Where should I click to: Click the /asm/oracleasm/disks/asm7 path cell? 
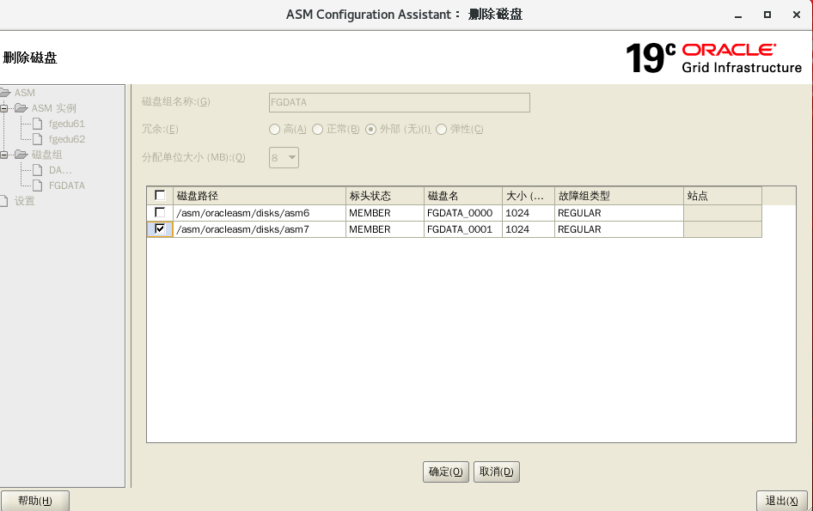tap(260, 229)
